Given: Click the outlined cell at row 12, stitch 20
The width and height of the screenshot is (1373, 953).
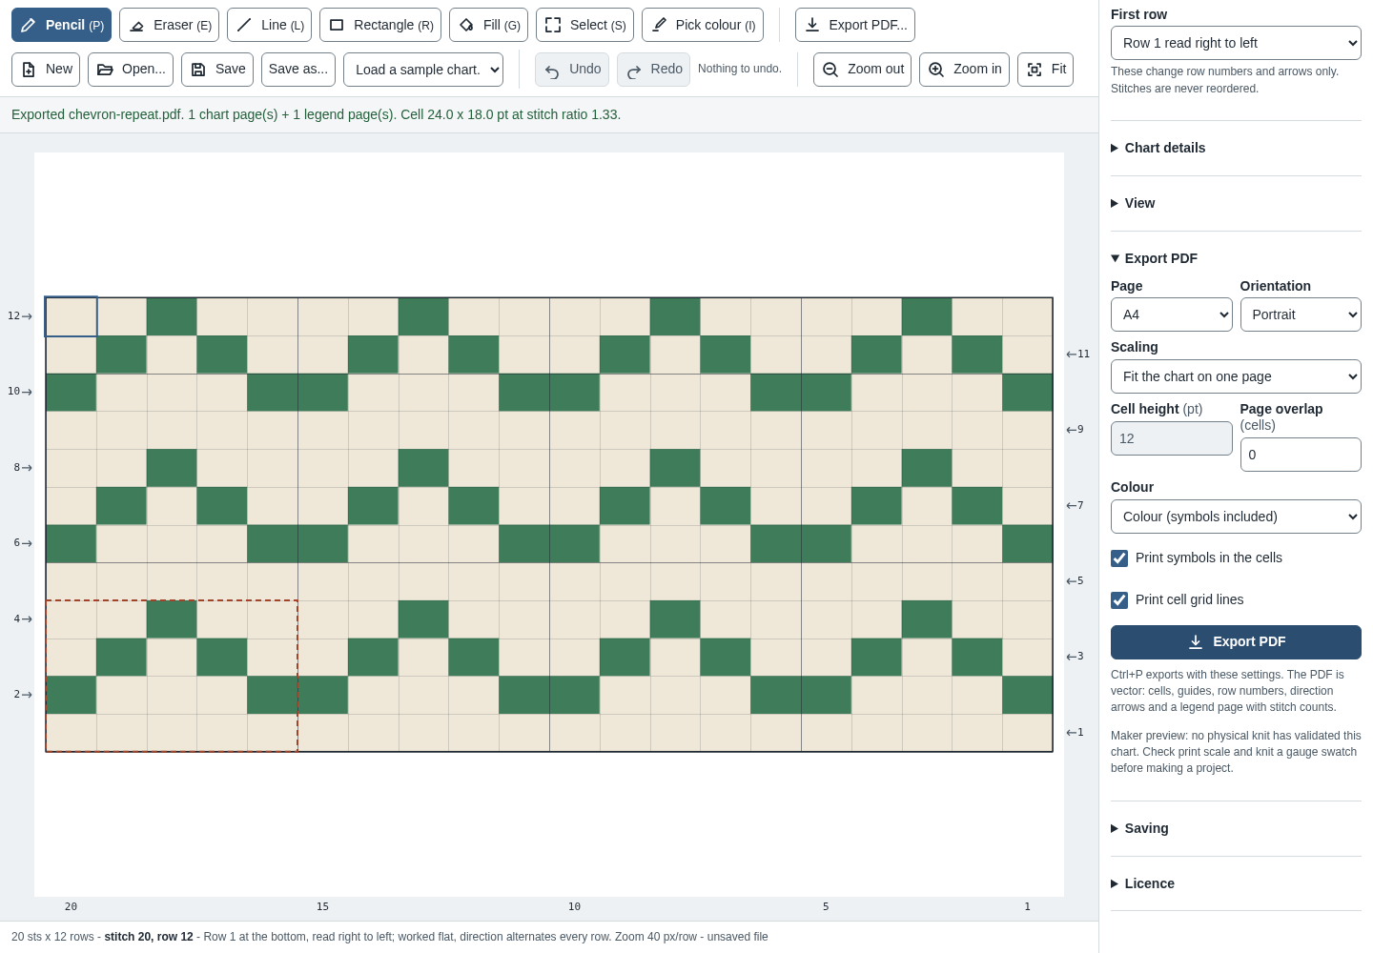Looking at the screenshot, I should [x=71, y=316].
